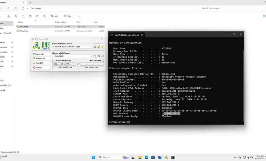266x161 pixels.
Task: Enable the Use IPv6 DNS checkbox
Action: [x=103, y=61]
